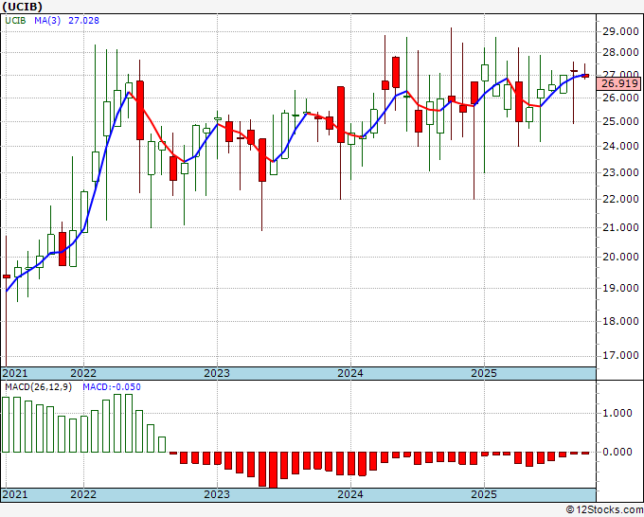The width and height of the screenshot is (644, 517).
Task: Click the current price tag 26.919
Action: (619, 83)
